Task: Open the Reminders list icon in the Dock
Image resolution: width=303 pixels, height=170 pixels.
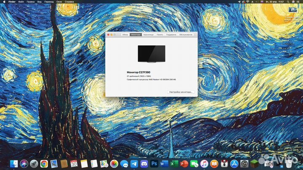Action: point(94,164)
